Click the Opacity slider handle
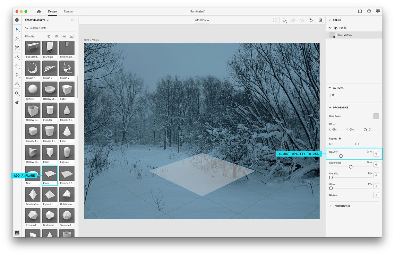 click(x=341, y=156)
